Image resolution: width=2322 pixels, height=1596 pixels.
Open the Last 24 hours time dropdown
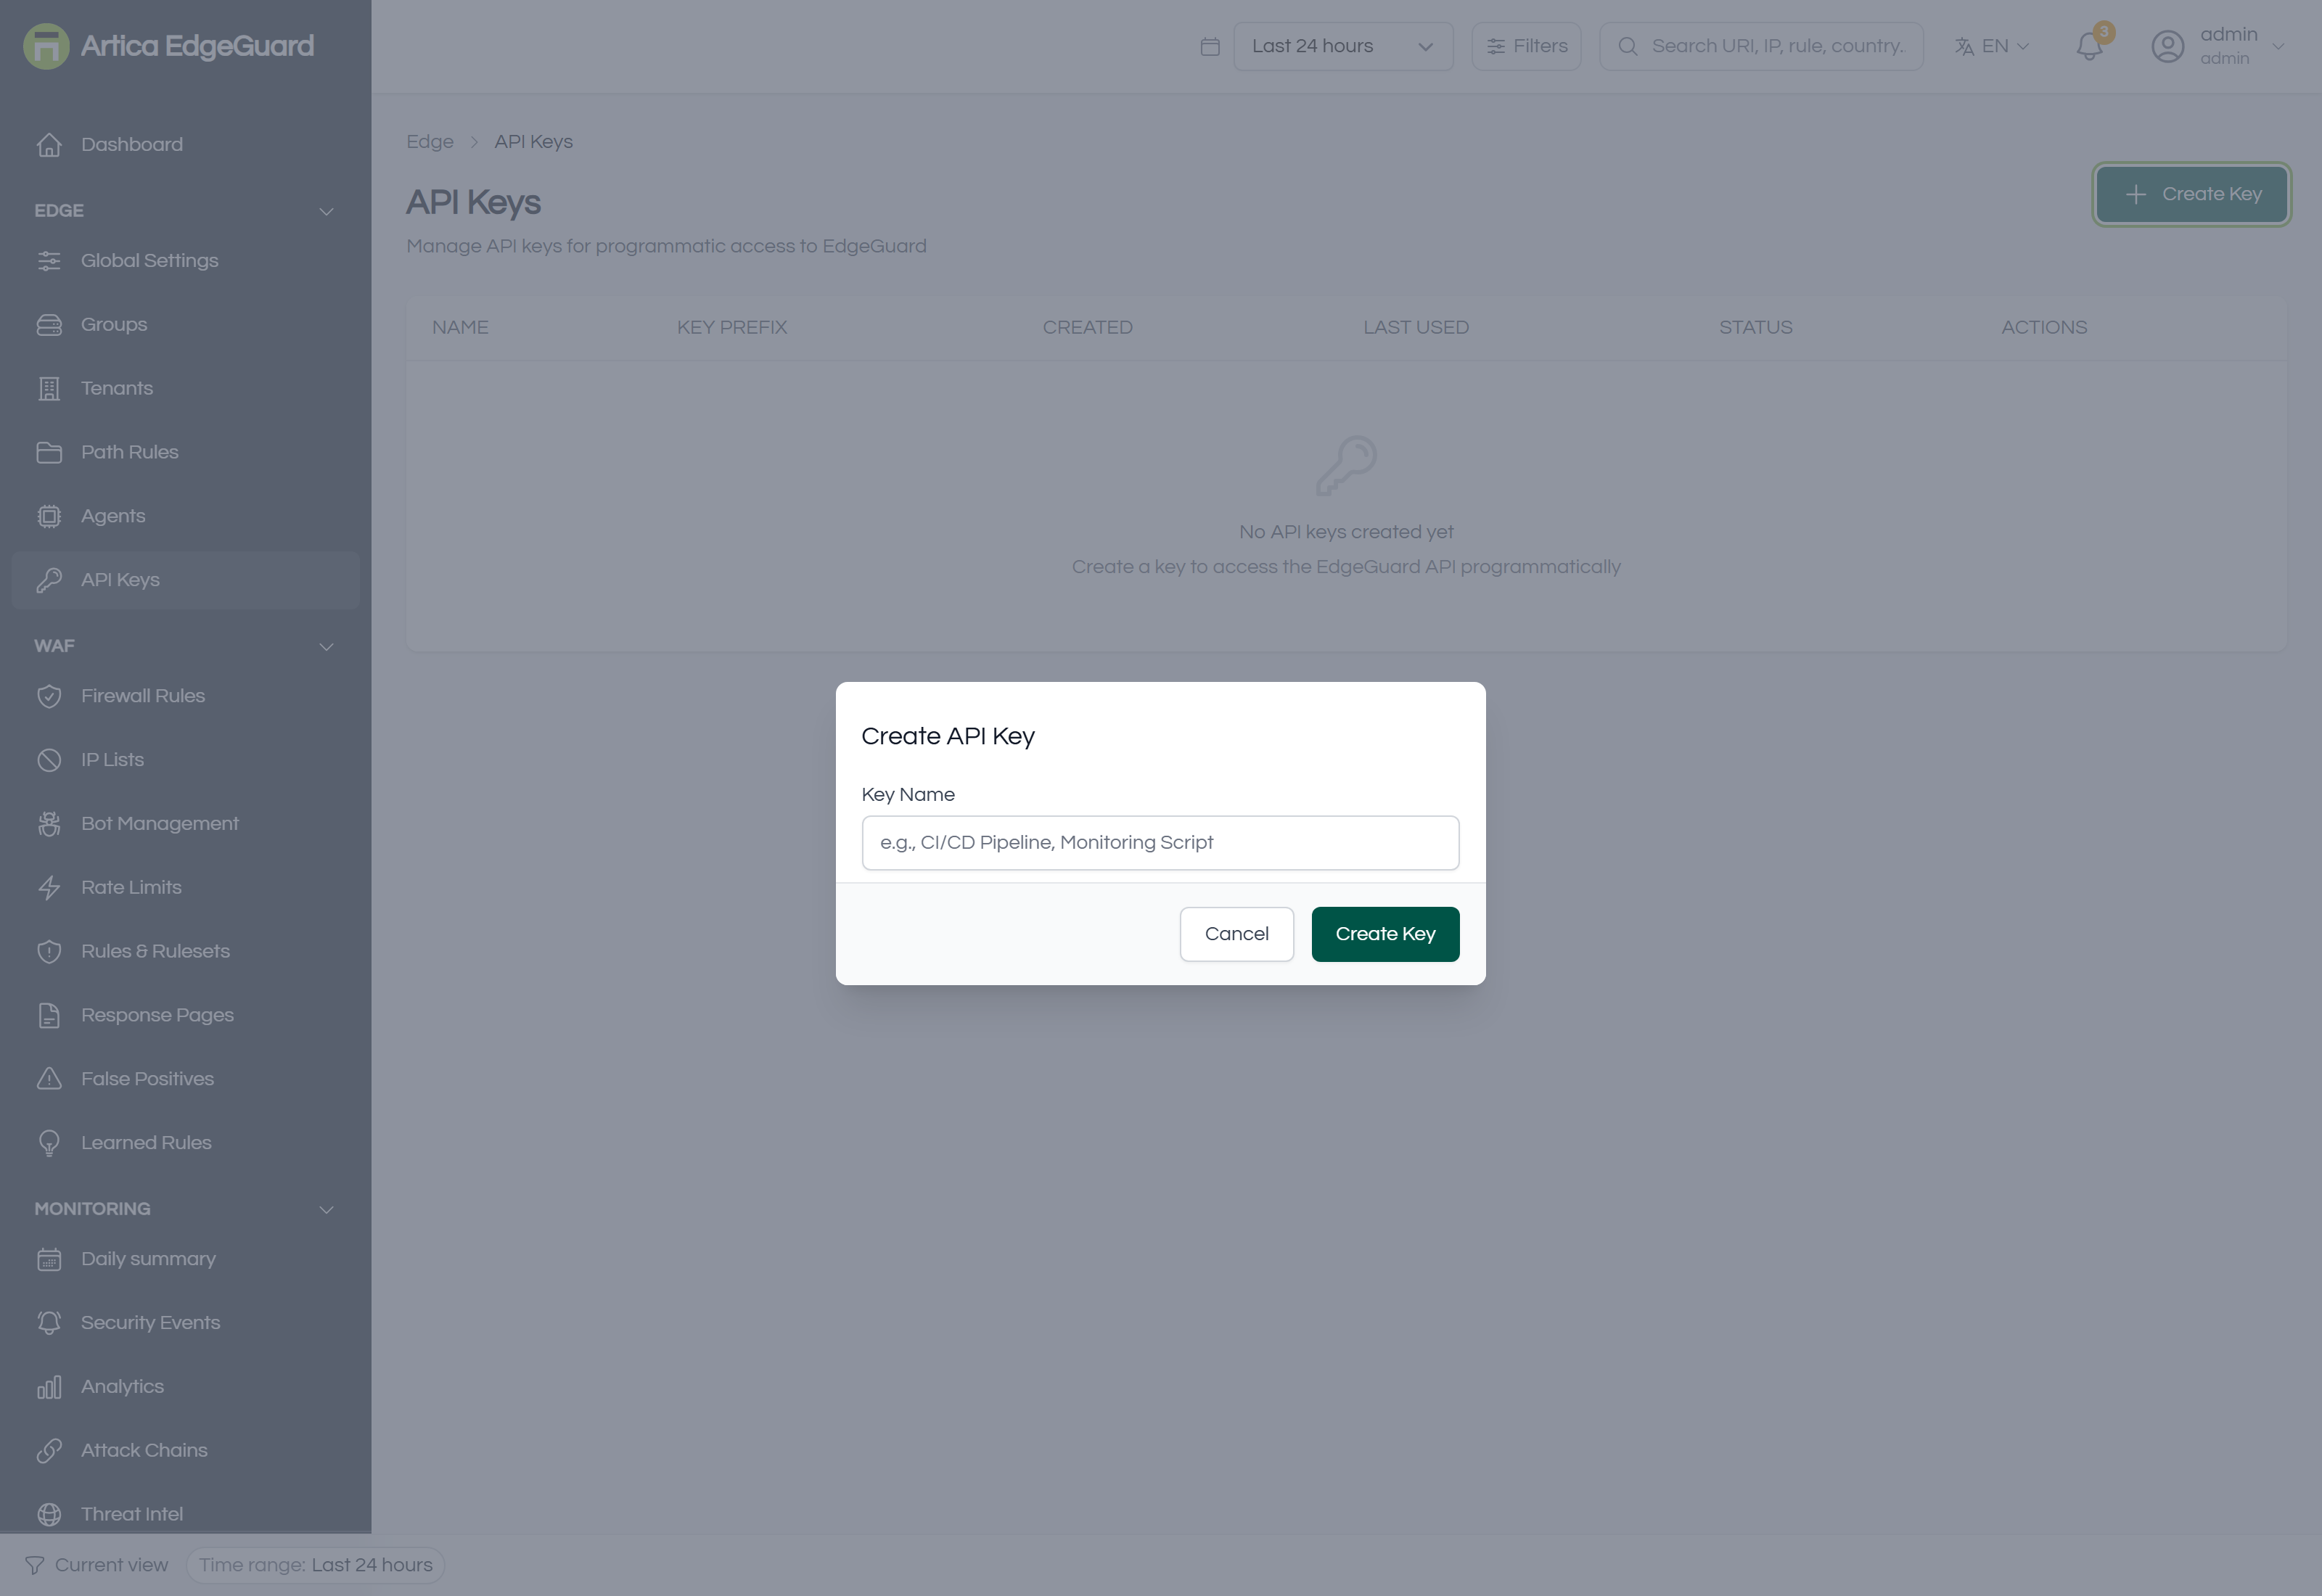(1343, 46)
